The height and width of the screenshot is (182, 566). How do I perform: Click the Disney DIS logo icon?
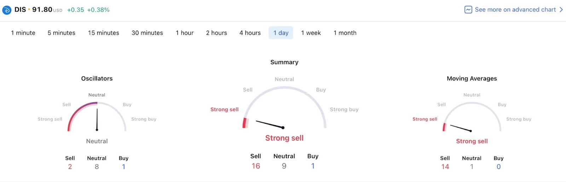coord(7,10)
